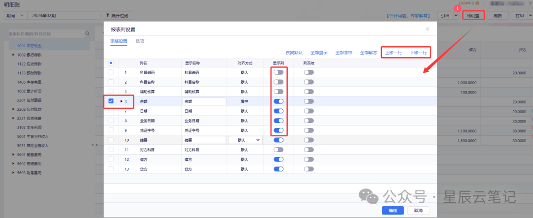Click the search magnifier in subject search box
This screenshot has width=533, height=218.
click(x=87, y=33)
